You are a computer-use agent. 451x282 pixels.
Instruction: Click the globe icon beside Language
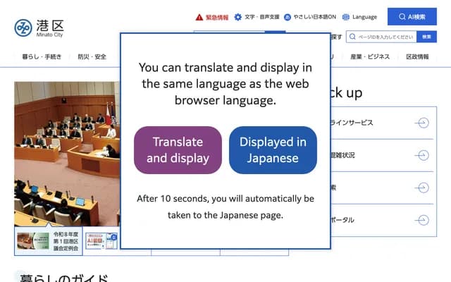(346, 17)
